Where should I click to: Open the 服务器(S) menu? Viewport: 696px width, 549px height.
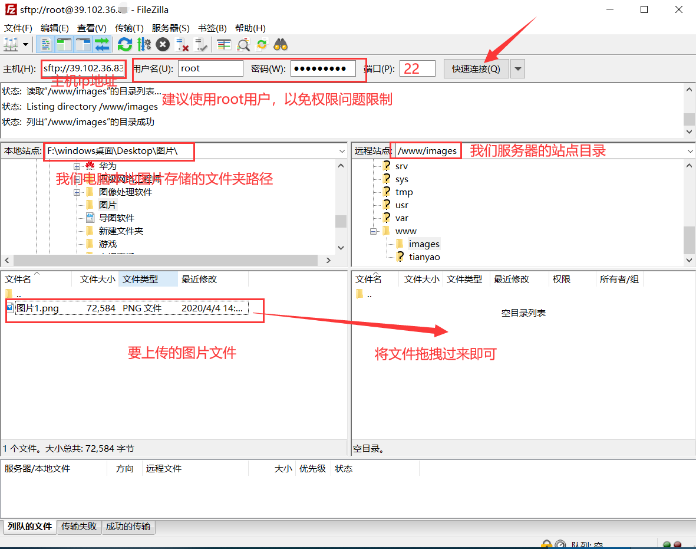pos(170,28)
